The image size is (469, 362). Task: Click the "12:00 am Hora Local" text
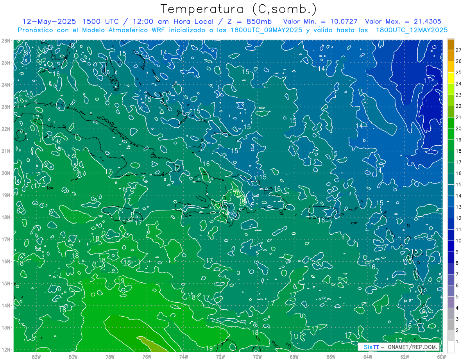tap(173, 21)
